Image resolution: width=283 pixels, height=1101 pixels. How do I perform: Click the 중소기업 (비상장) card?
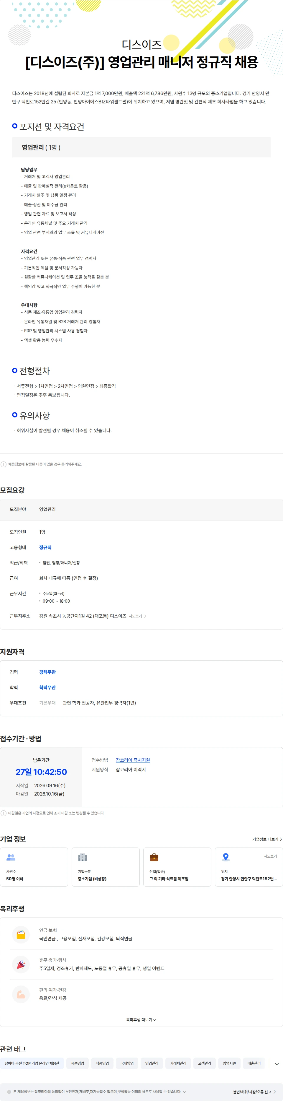click(x=106, y=867)
